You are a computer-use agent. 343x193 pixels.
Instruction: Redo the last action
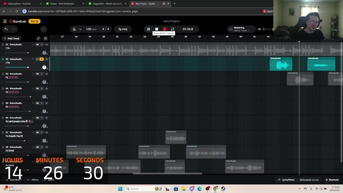[14, 29]
